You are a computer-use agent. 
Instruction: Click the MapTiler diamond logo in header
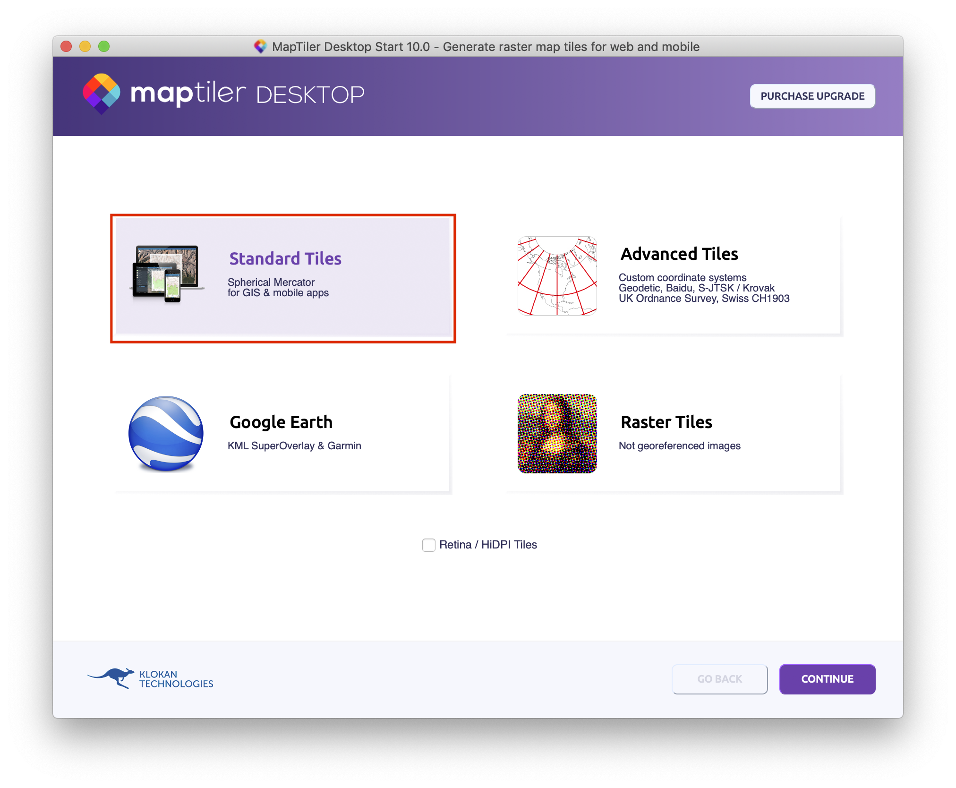102,93
